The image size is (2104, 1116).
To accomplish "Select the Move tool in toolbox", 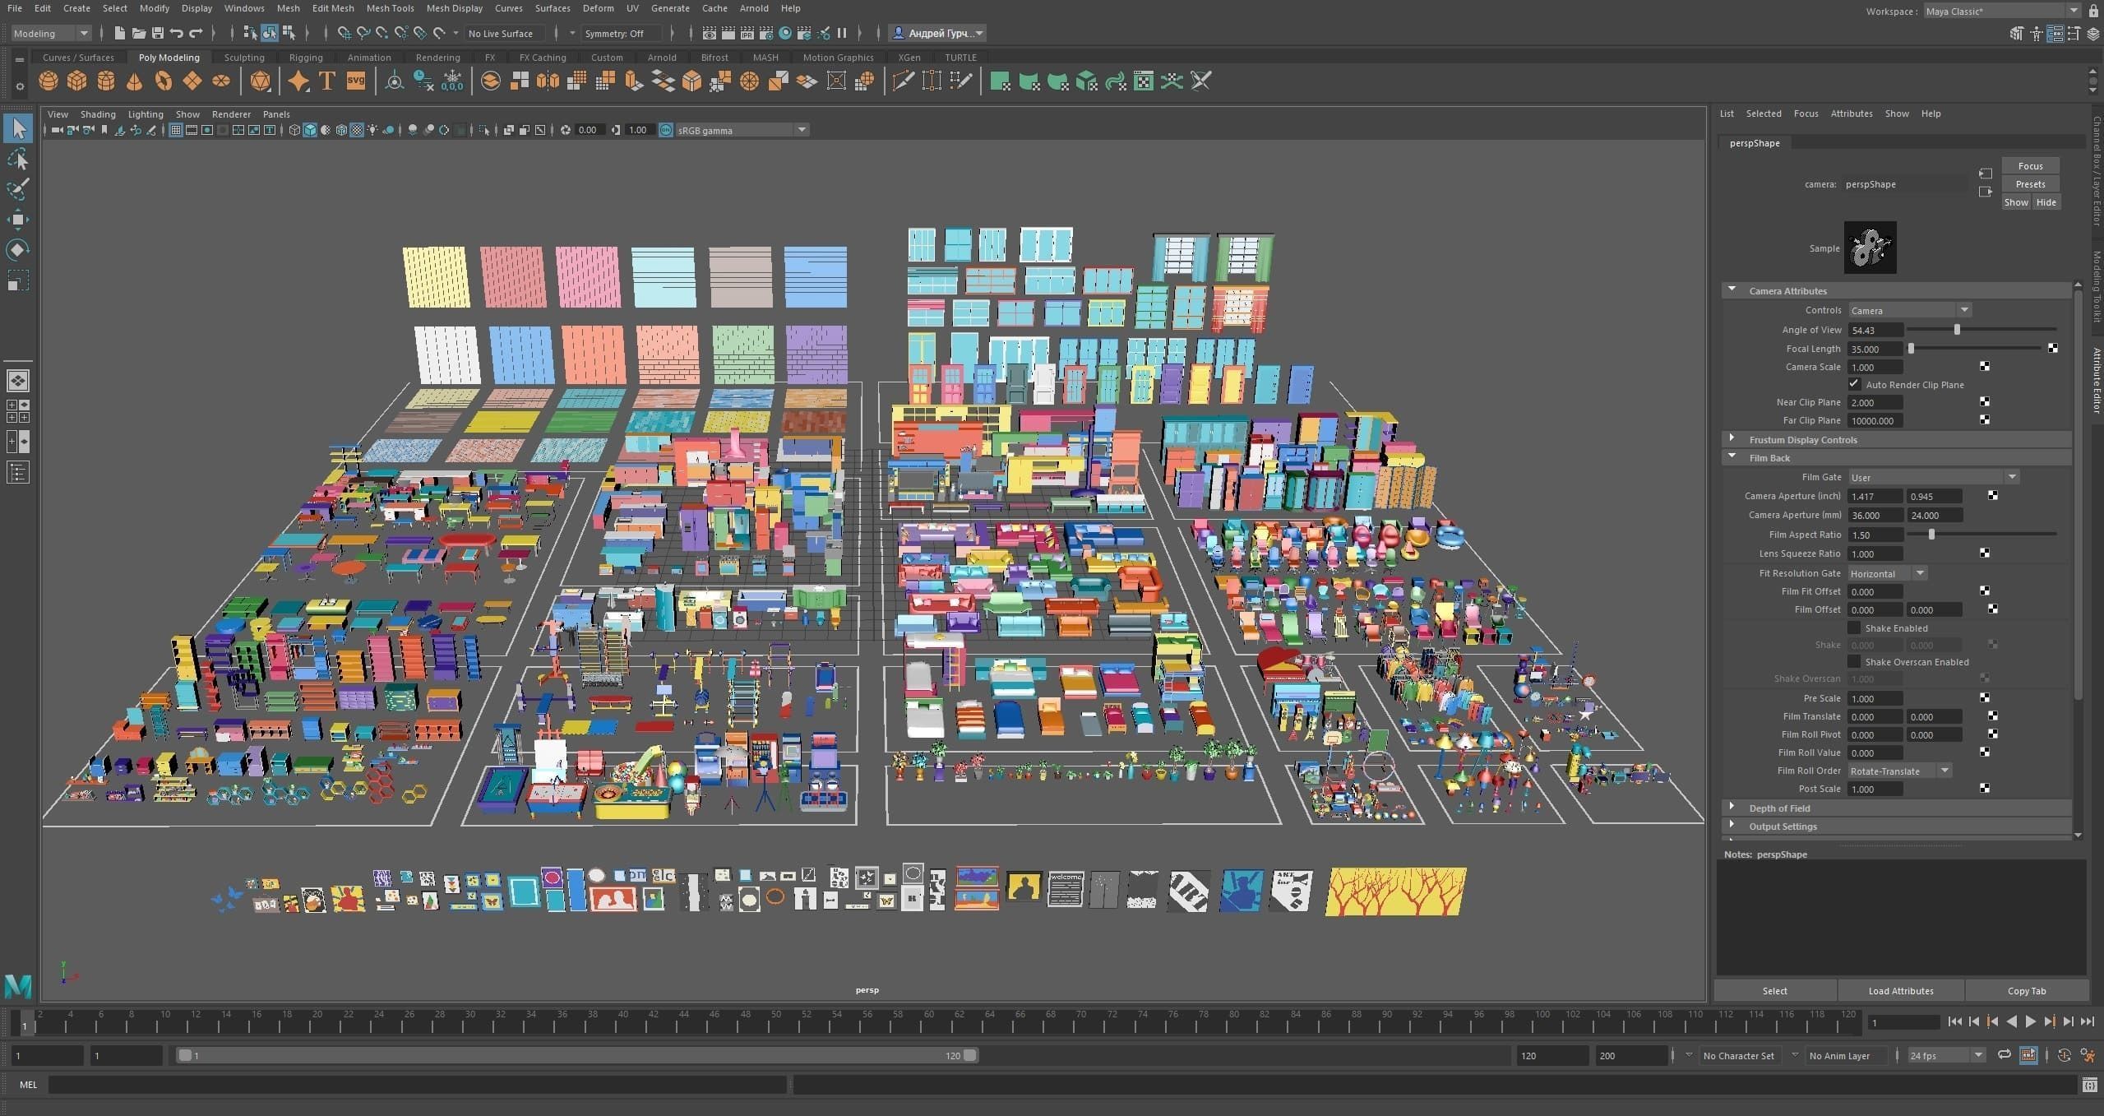I will pos(18,219).
